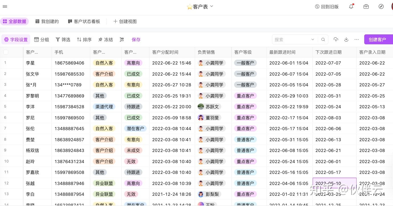Open the three-dot more options menu
Screen dimensions: 393x206
357,39
